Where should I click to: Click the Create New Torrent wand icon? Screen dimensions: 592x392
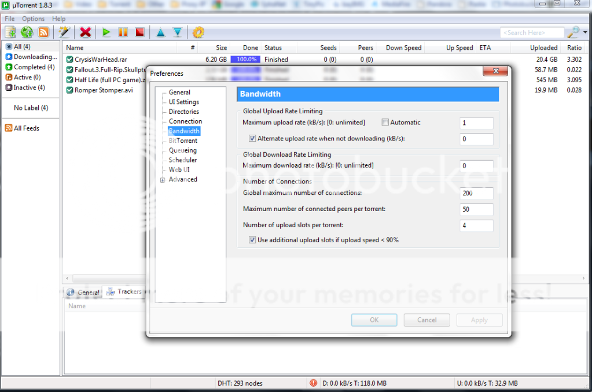64,32
